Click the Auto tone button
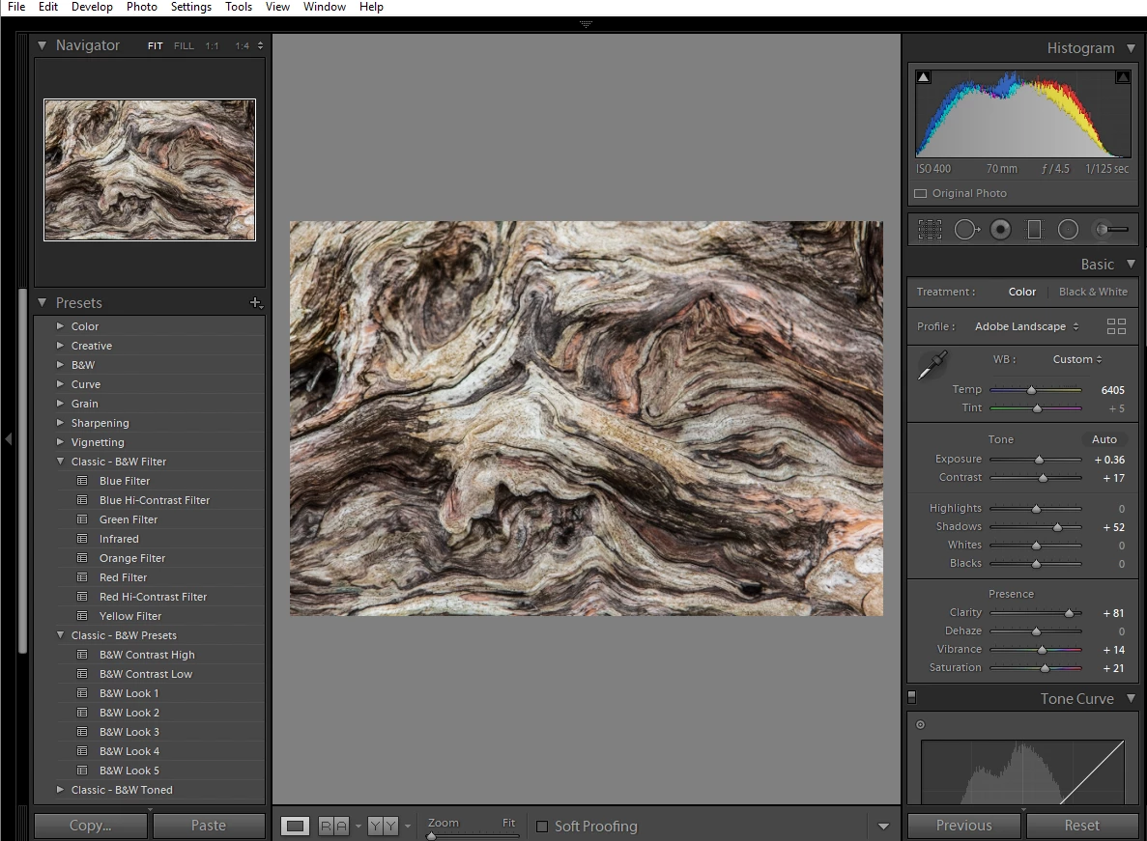The height and width of the screenshot is (841, 1147). (x=1104, y=439)
